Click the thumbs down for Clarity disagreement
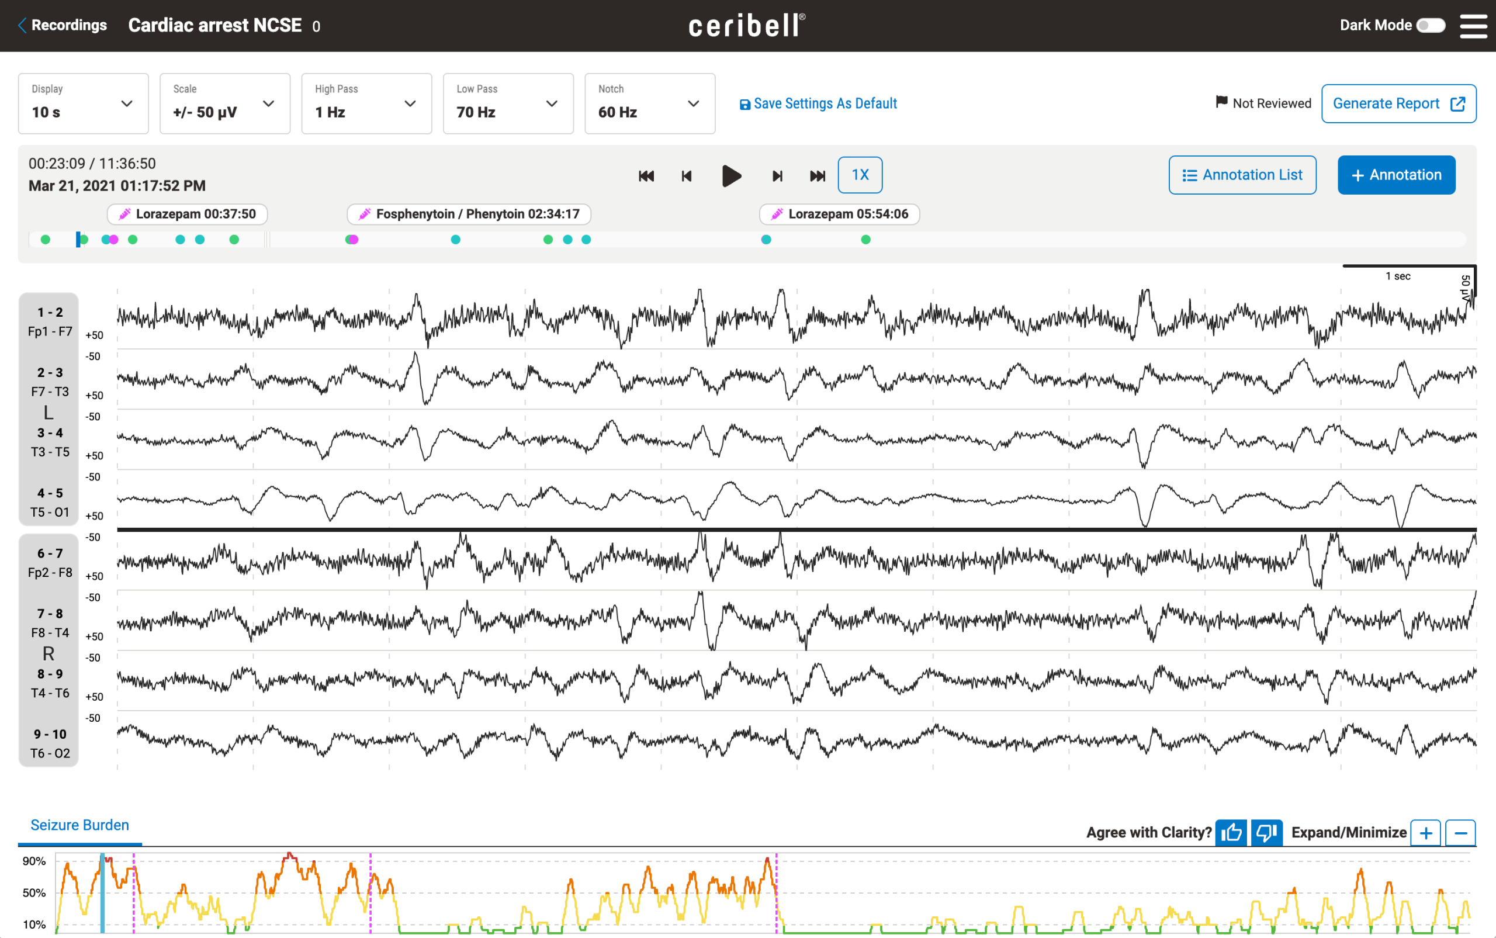The width and height of the screenshot is (1496, 938). (1265, 833)
